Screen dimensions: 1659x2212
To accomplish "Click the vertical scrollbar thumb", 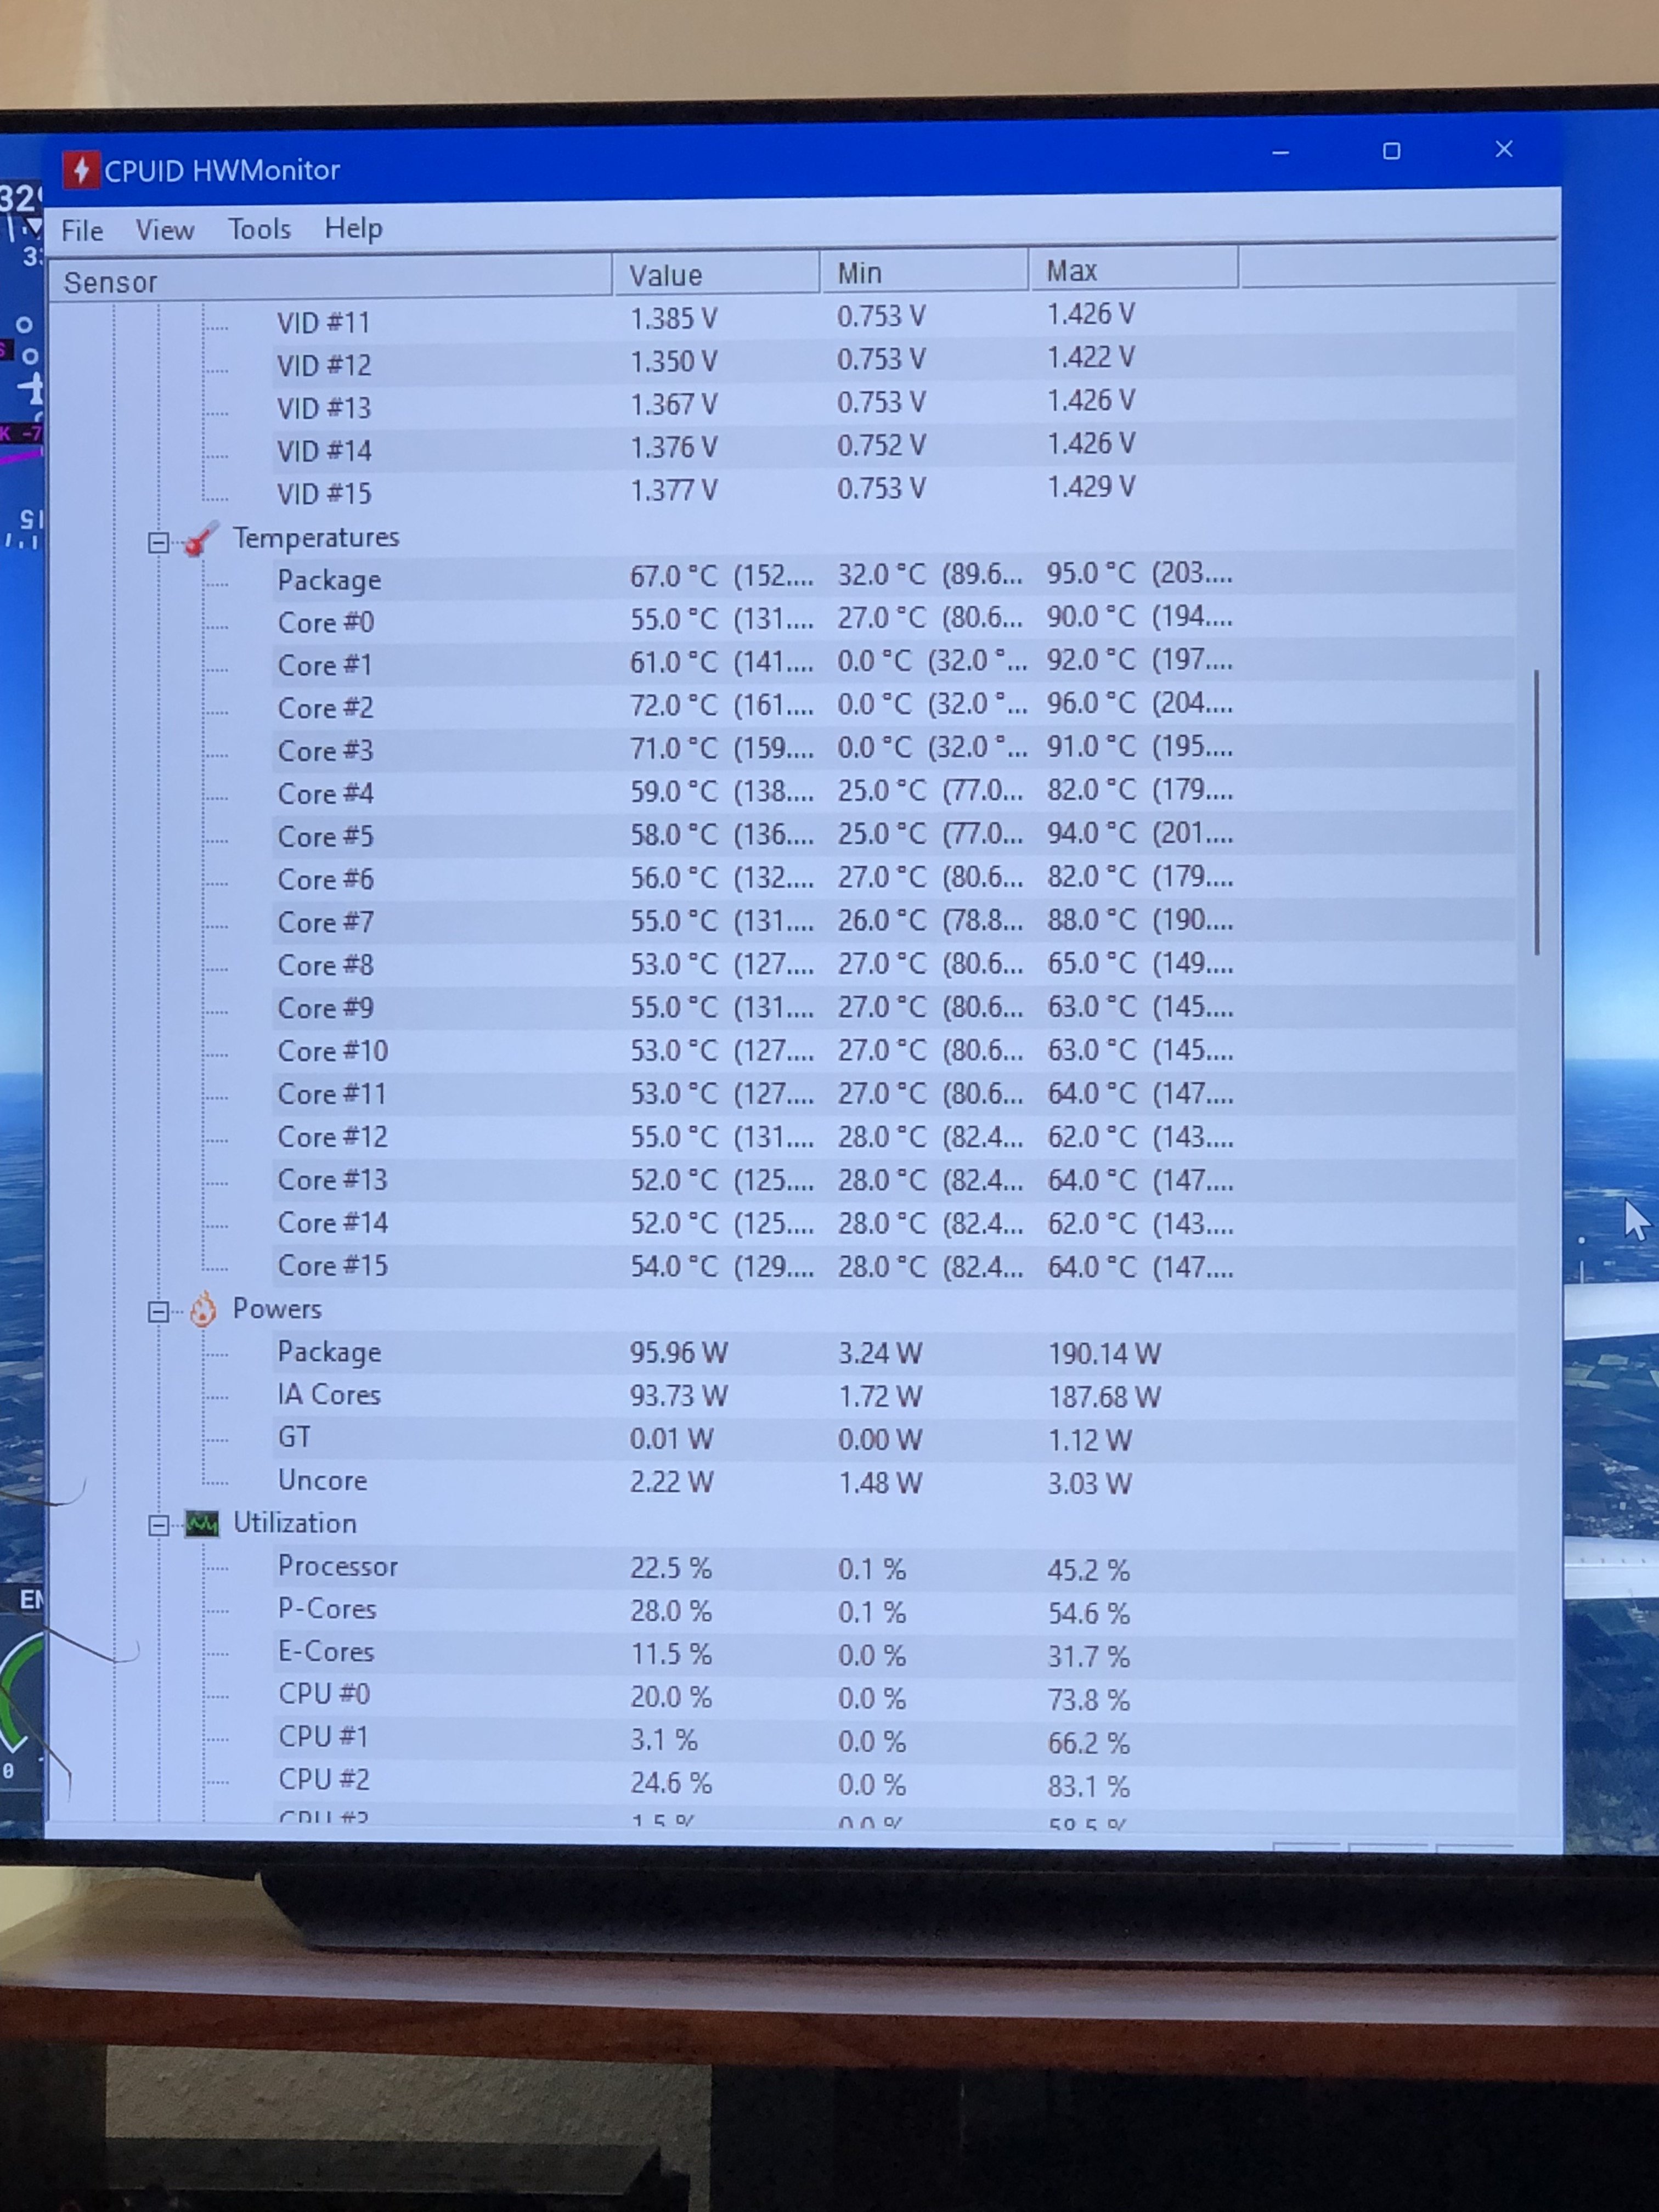I will 1536,812.
